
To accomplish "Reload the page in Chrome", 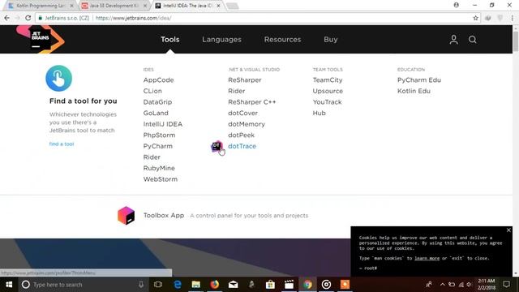I will 28,18.
